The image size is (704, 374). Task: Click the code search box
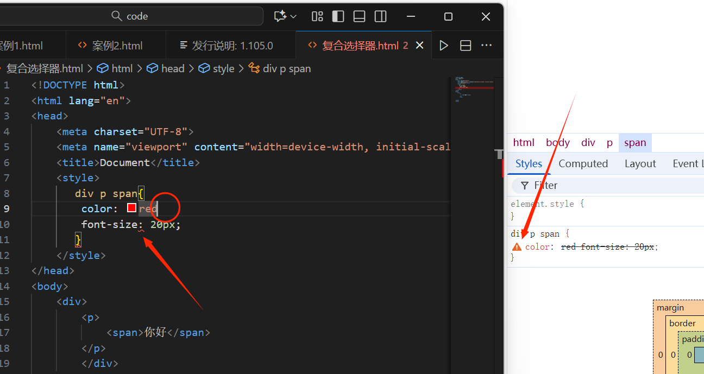click(130, 16)
